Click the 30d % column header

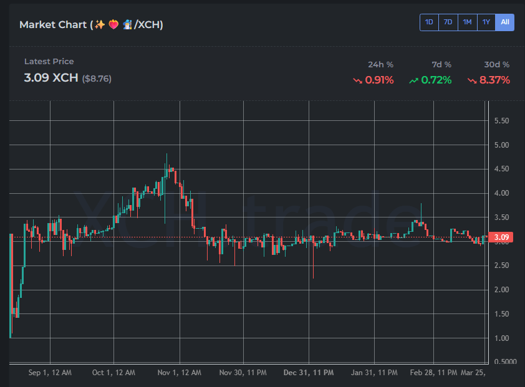coord(496,65)
